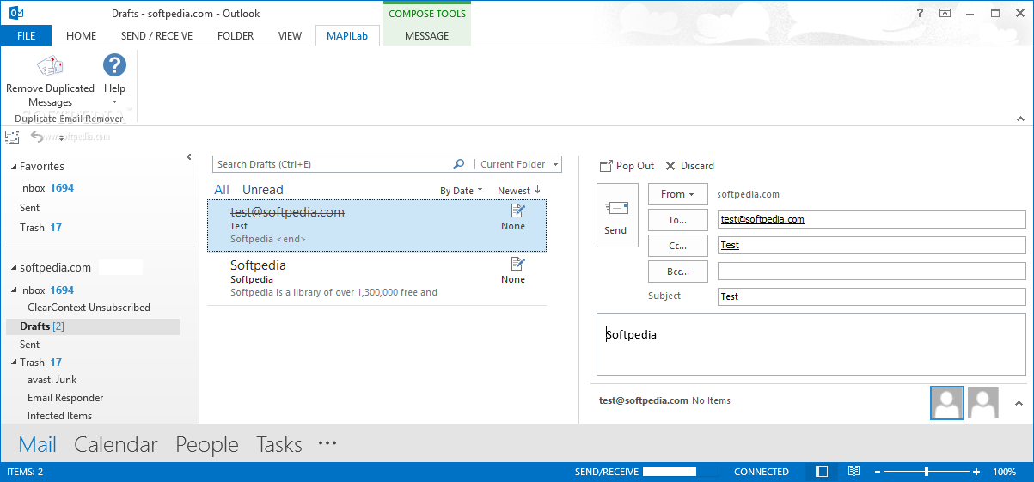Collapse the softpedia.com account tree

click(12, 268)
